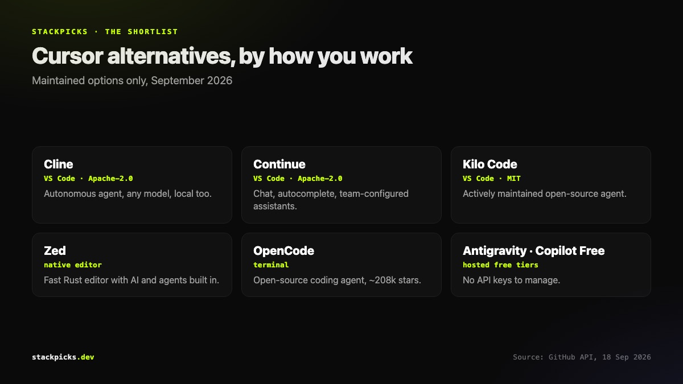Click the 'Cursor alternatives, by how you work' headline

222,56
